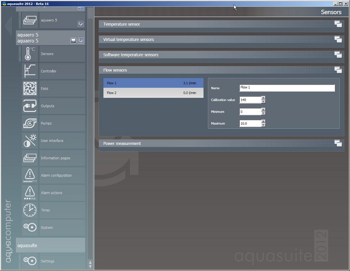Image resolution: width=350 pixels, height=271 pixels.
Task: Expand the Temperature sensor section
Action: [x=338, y=24]
